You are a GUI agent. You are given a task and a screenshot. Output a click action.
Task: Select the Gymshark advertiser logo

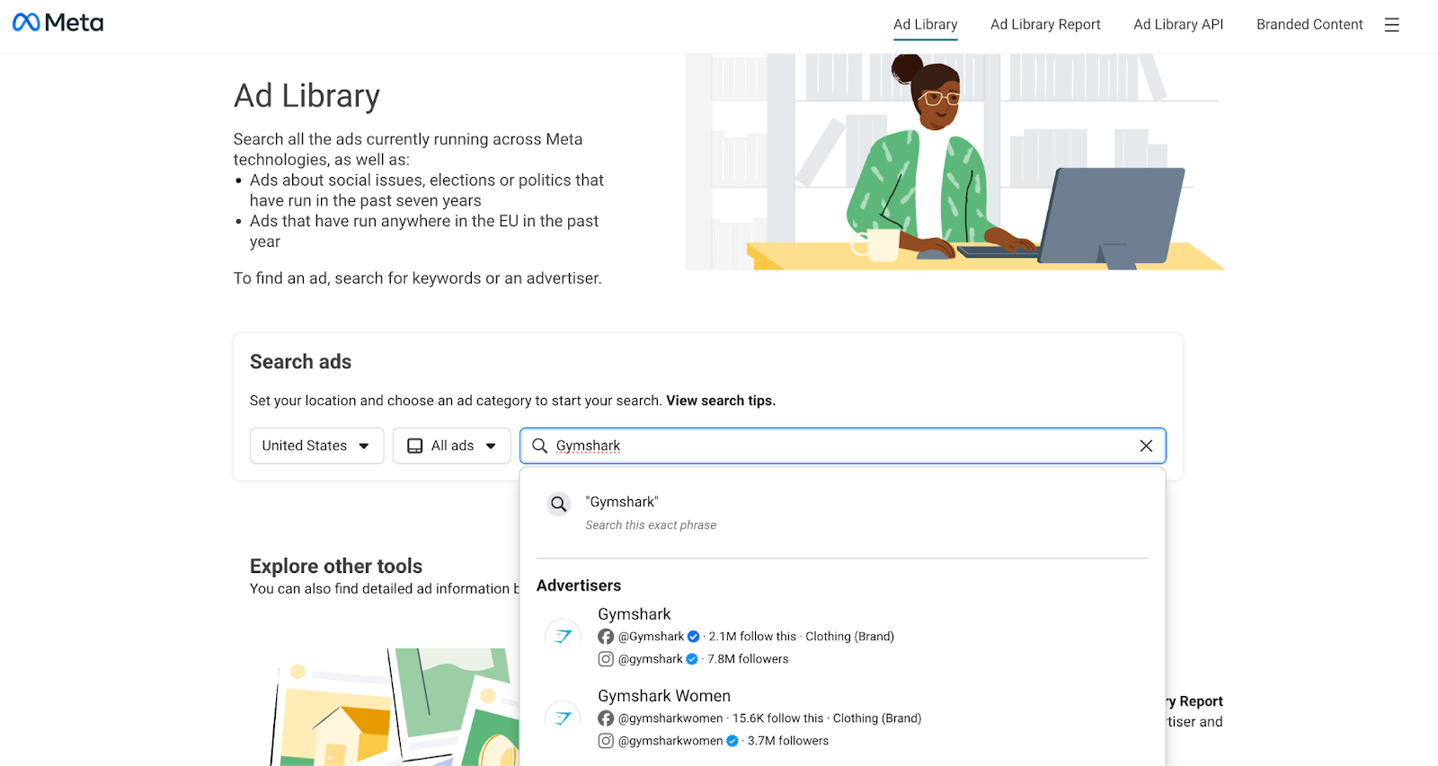tap(564, 636)
